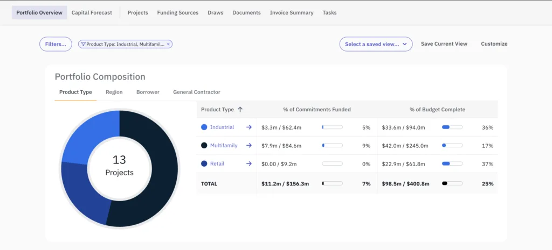Click the TOTAL row label
Image resolution: width=552 pixels, height=250 pixels.
[209, 184]
